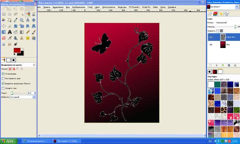The height and width of the screenshot is (144, 240).
Task: Open the image selector dropdown in Layers dock
Action: coord(237,7)
